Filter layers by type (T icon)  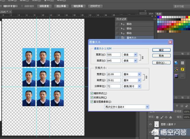coord(177,106)
